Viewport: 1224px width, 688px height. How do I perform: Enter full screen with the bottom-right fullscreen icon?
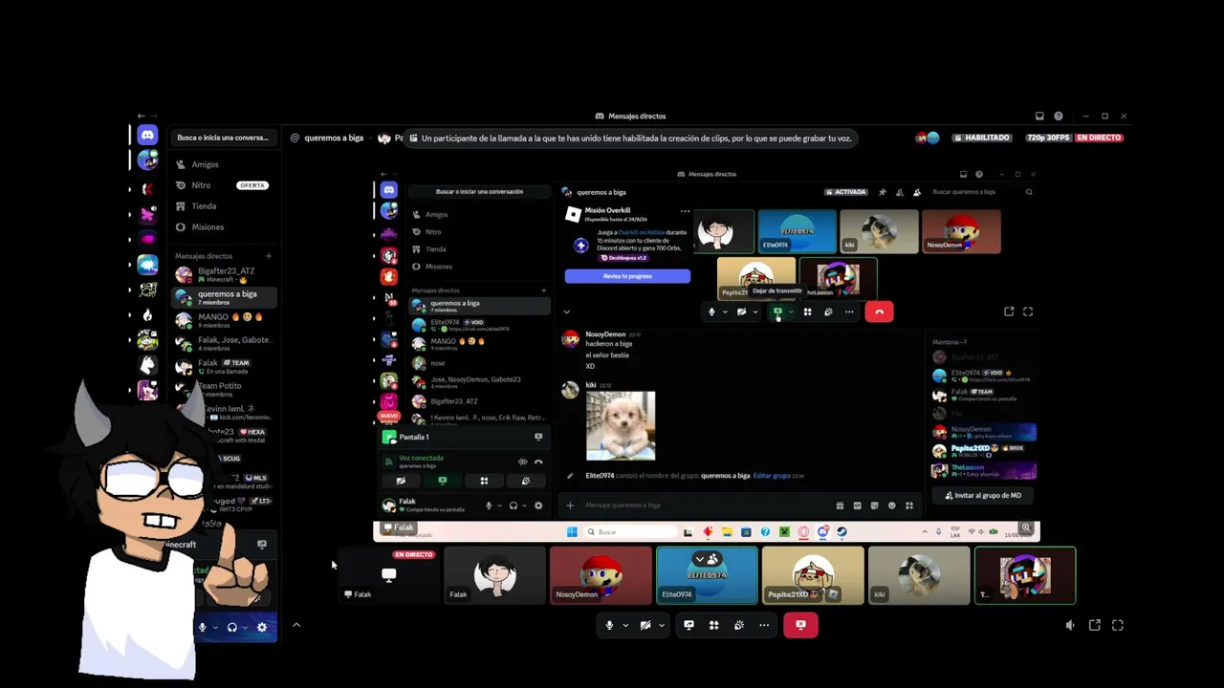(x=1118, y=625)
